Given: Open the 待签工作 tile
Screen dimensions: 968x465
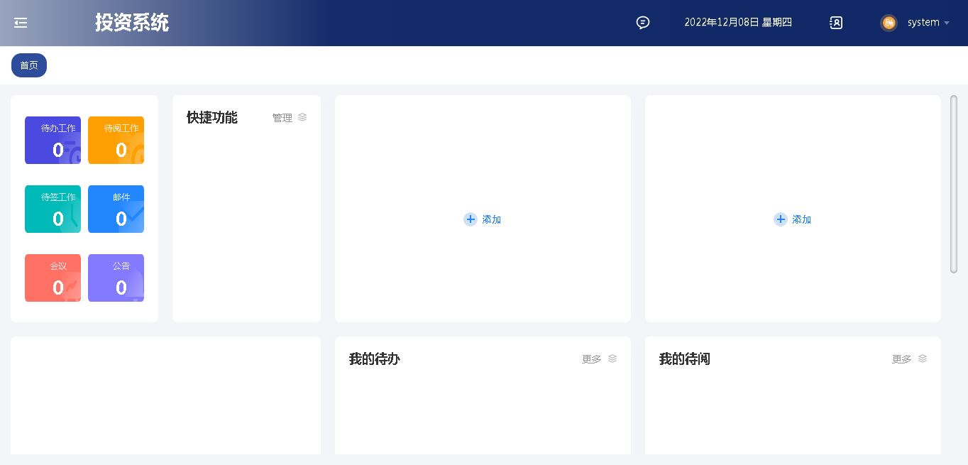Looking at the screenshot, I should coord(53,209).
